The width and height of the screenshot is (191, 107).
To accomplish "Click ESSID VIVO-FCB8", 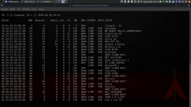I will [x=111, y=73].
